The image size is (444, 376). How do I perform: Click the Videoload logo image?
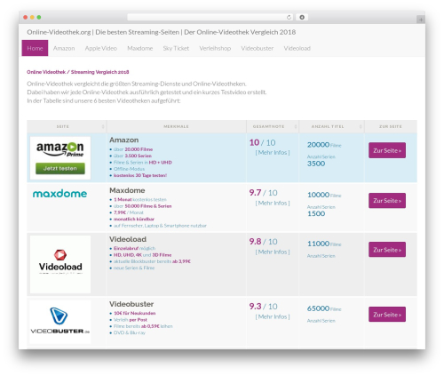(60, 264)
